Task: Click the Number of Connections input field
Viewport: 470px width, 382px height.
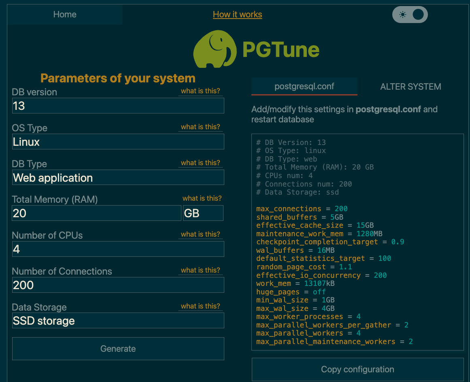Action: coord(118,285)
